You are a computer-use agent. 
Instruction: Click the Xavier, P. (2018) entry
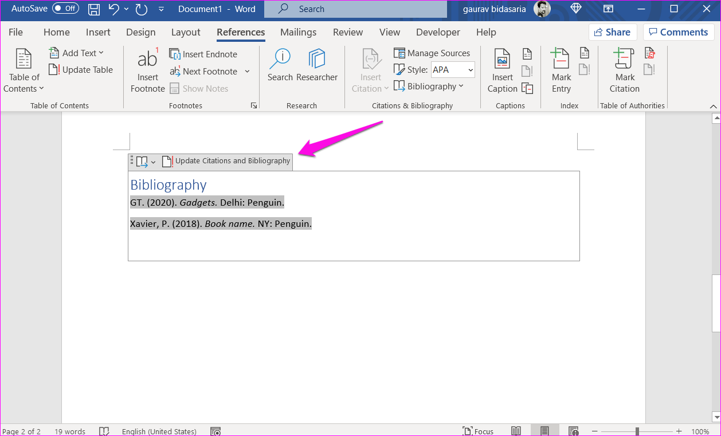coord(221,223)
